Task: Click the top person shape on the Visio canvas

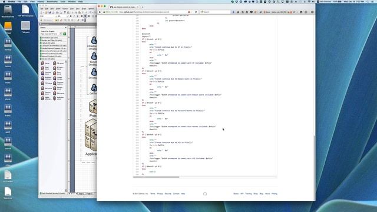Action: (x=94, y=40)
